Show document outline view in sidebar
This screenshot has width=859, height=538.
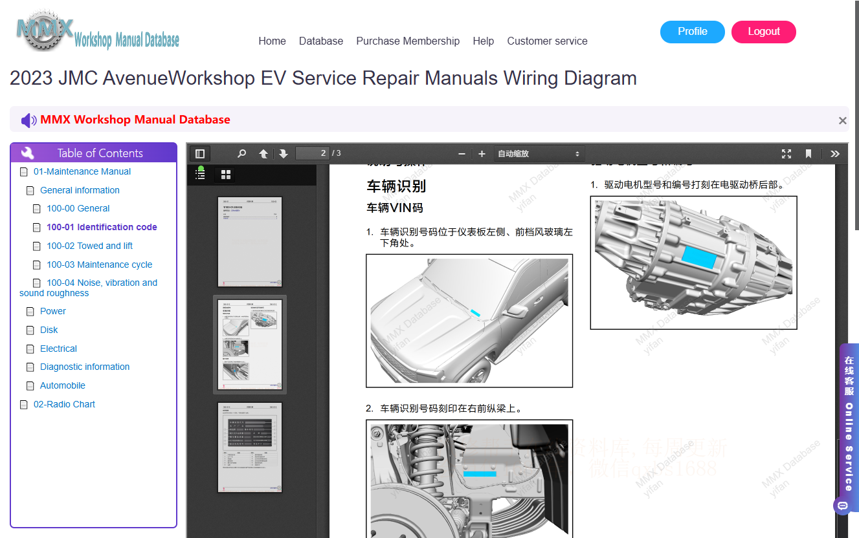pos(200,174)
